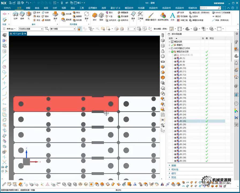Expand the 模型视图 tree node
Image resolution: width=240 pixels, height=193 pixels.
click(169, 42)
